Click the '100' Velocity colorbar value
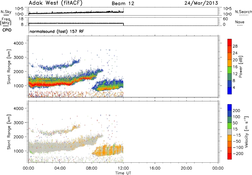Viewport: 252px width, 175px height. click(237, 117)
